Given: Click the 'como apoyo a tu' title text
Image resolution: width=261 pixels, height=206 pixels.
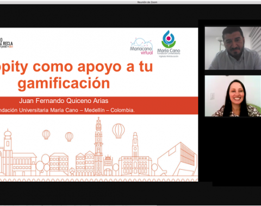Looking at the screenshot, I should coord(93,67).
